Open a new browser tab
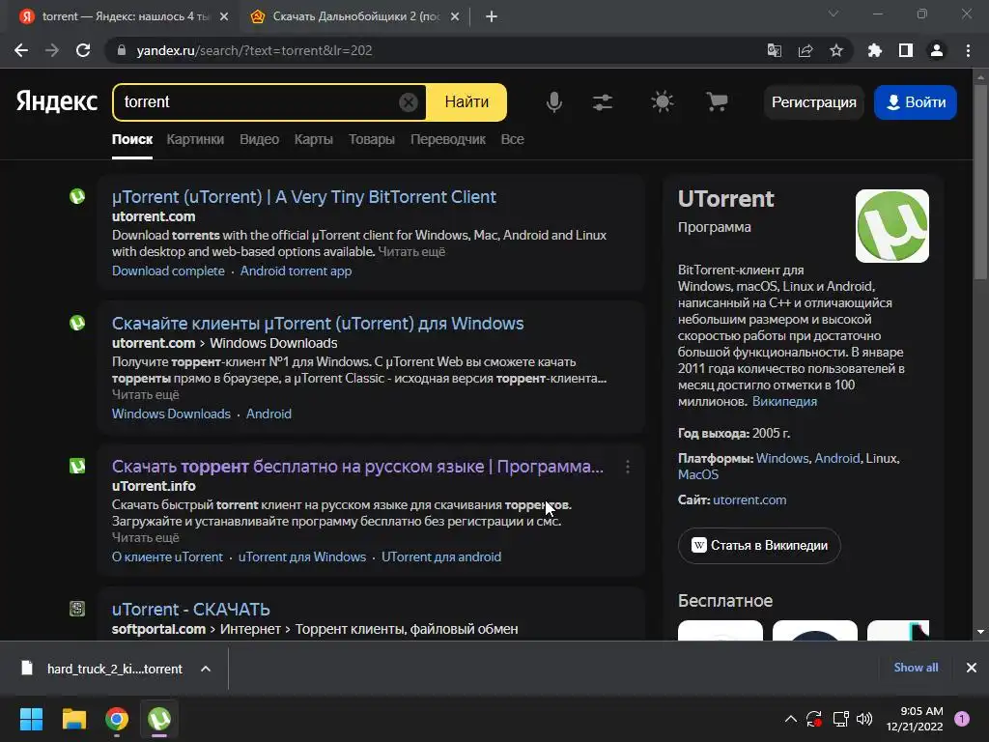 pyautogui.click(x=492, y=16)
